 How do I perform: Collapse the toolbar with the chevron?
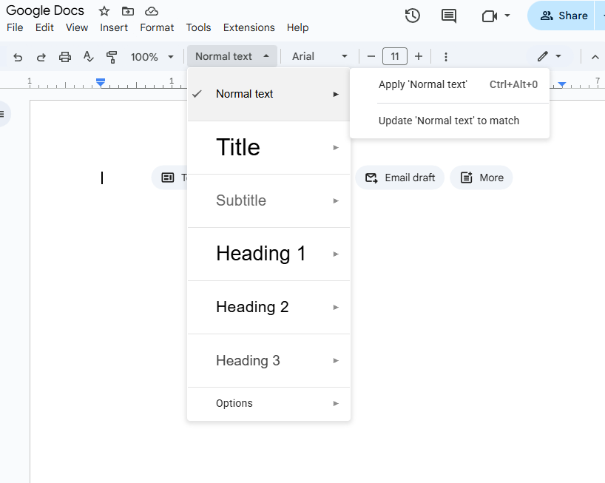click(x=595, y=56)
